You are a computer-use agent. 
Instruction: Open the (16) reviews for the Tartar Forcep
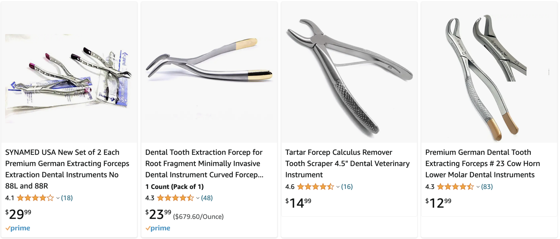coord(347,187)
